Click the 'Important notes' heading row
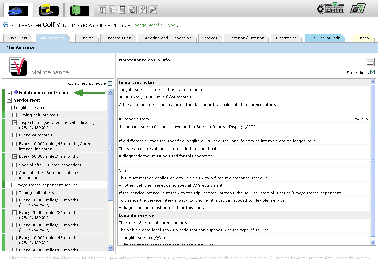This screenshot has width=378, height=268. tap(244, 82)
